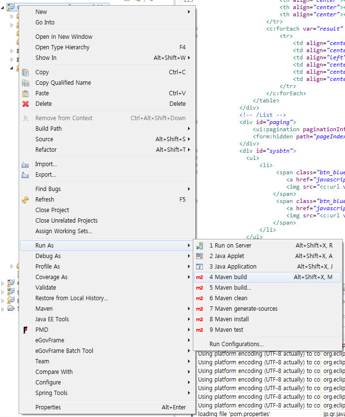Click the <!-- /List --> comment line
345x417 pixels.
click(263, 115)
